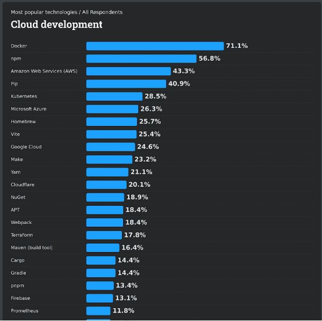This screenshot has height=321, width=322.
Task: Select the Yarn label
Action: pyautogui.click(x=16, y=172)
